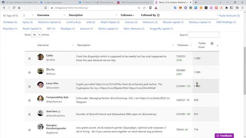The image size is (246, 138).
Task: Open the @KyleSamani handle link
Action: tap(54, 102)
